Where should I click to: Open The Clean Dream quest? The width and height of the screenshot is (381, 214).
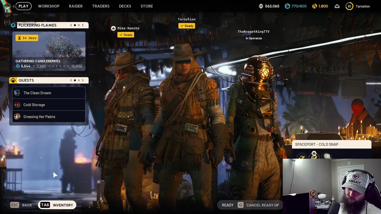(49, 93)
